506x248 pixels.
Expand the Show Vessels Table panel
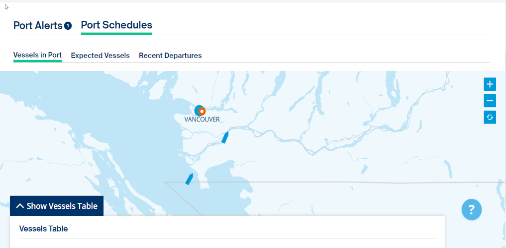pos(57,206)
